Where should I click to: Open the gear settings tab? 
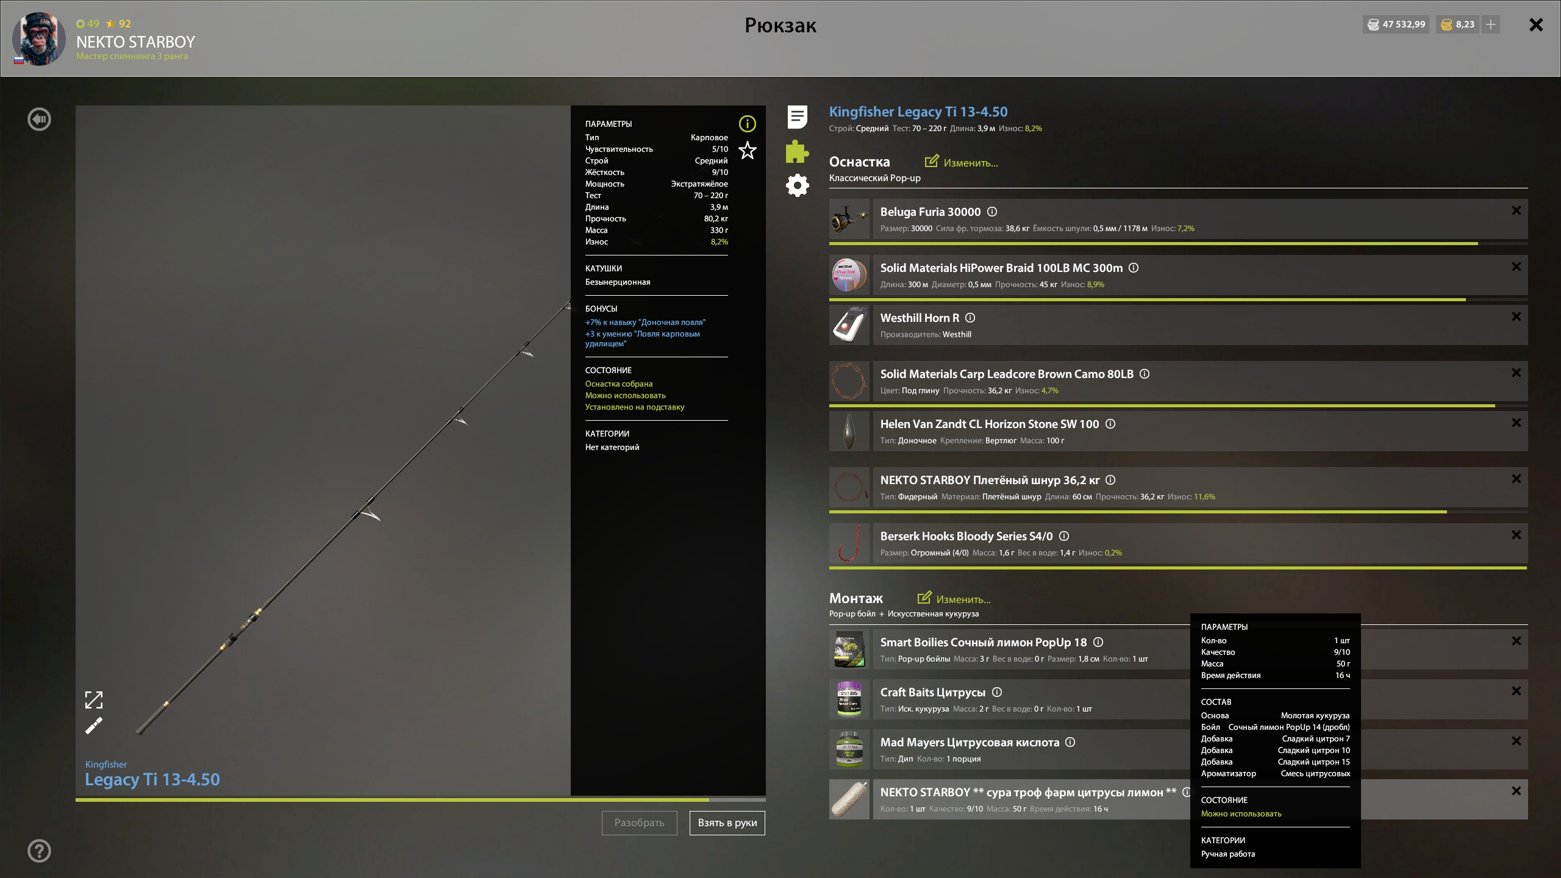point(797,185)
